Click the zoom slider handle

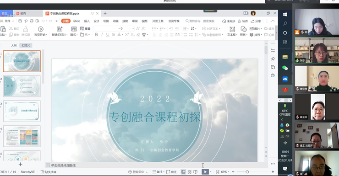[x=247, y=172]
